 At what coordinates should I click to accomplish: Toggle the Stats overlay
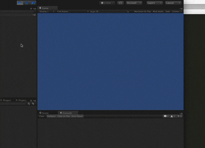pyautogui.click(x=168, y=11)
